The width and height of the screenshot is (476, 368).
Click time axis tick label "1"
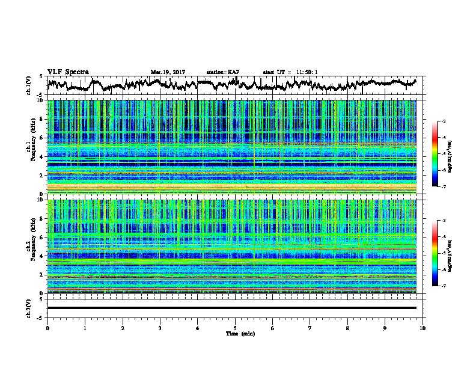point(85,328)
